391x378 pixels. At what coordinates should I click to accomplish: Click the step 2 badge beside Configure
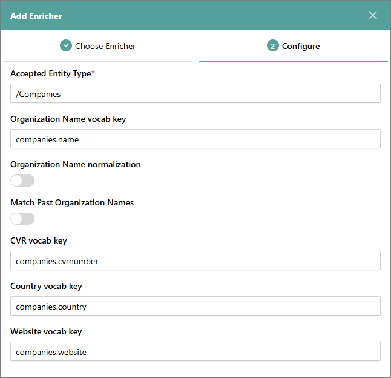[x=273, y=46]
